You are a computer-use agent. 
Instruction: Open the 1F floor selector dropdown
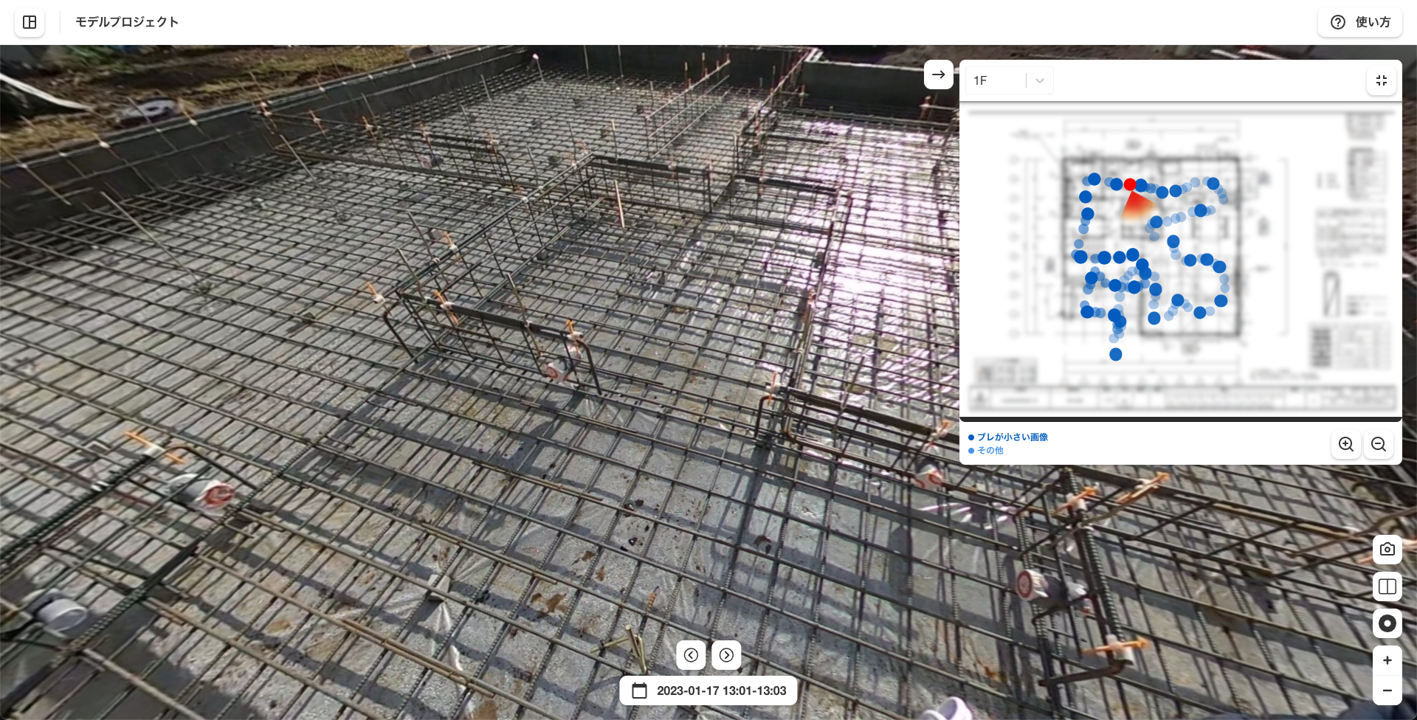(1010, 80)
